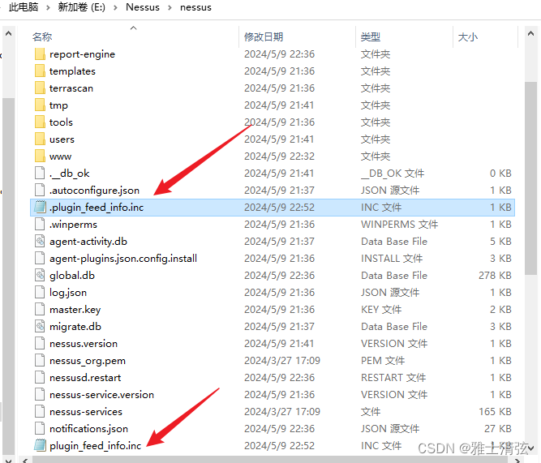This screenshot has width=541, height=463.
Task: Click file list scrollbar up arrow
Action: [530, 34]
